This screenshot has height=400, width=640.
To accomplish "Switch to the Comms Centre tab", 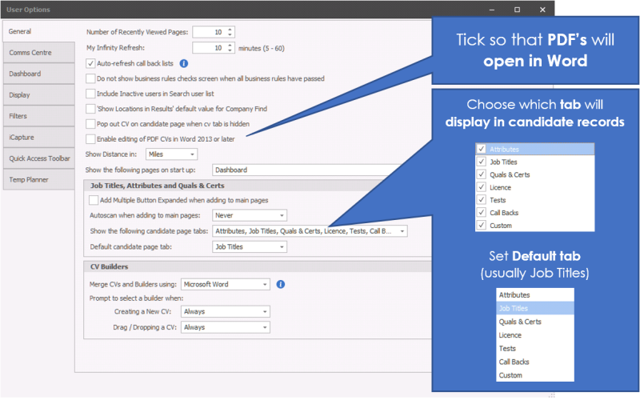I will click(37, 53).
